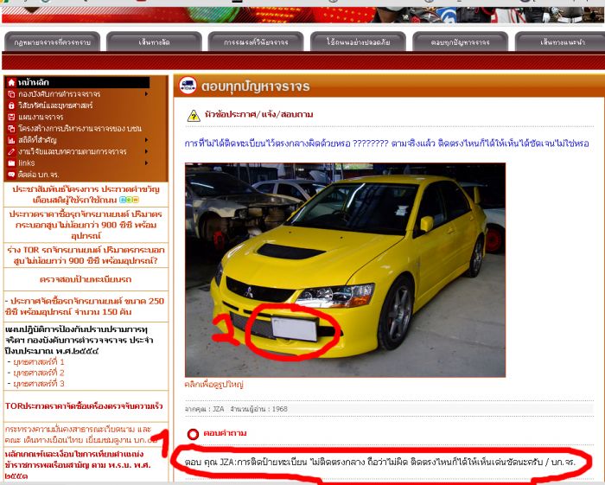Open หลักเกณฑ์และเงื่อนไขการเทียบตำแหน่ง link

78,464
